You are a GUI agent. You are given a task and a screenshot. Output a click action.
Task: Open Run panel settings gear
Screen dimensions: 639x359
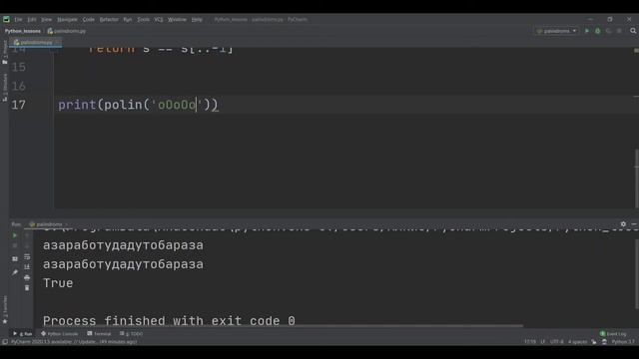point(623,224)
